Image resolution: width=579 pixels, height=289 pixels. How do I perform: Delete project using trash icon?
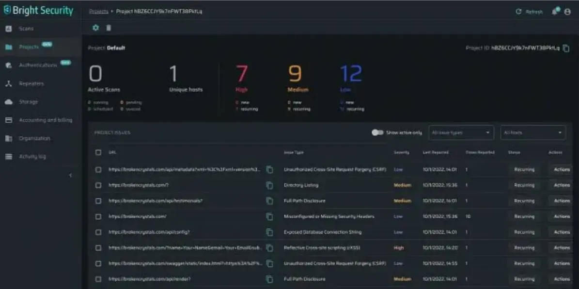(109, 28)
